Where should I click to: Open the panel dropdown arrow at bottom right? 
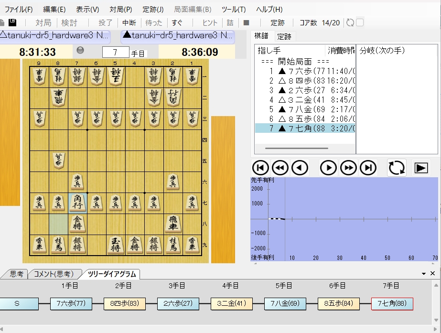[x=423, y=274]
